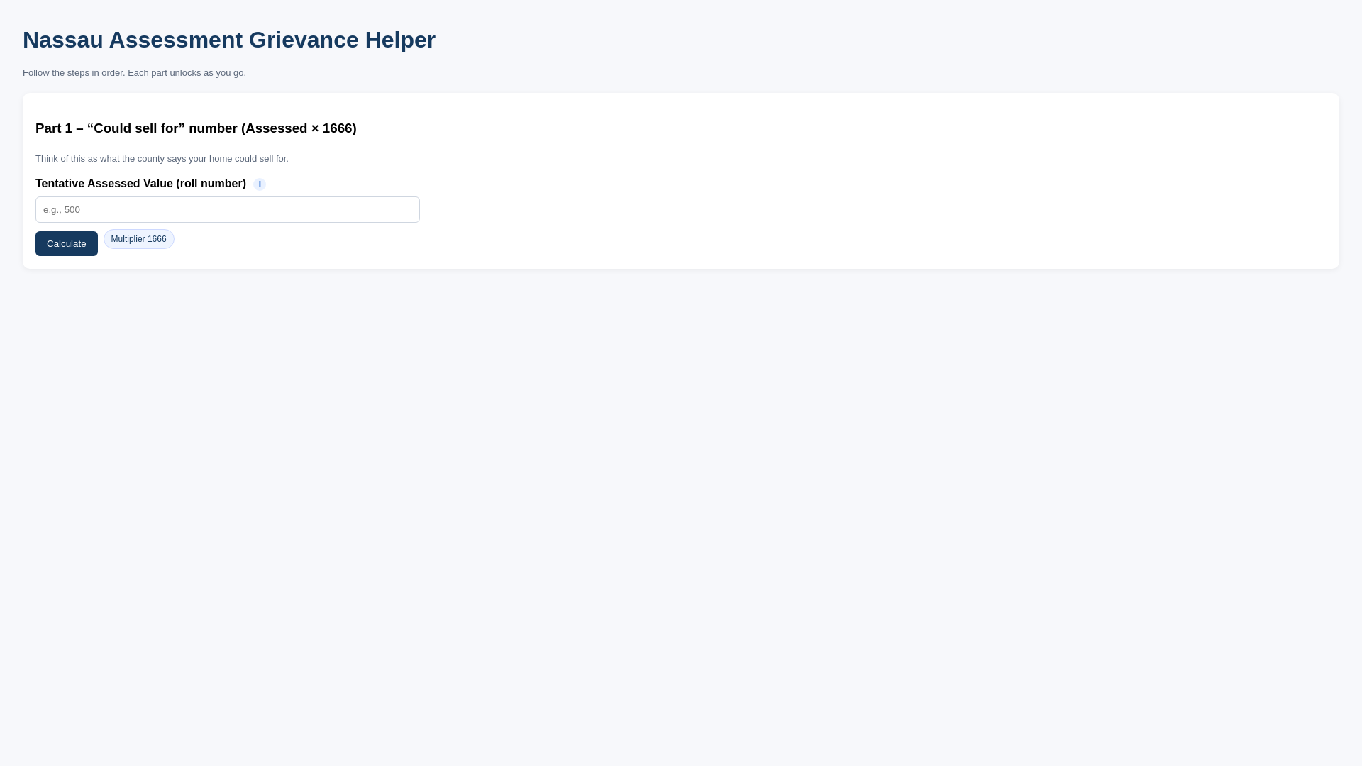Click the word 'Nassau' in the title
The width and height of the screenshot is (1362, 766).
click(63, 40)
